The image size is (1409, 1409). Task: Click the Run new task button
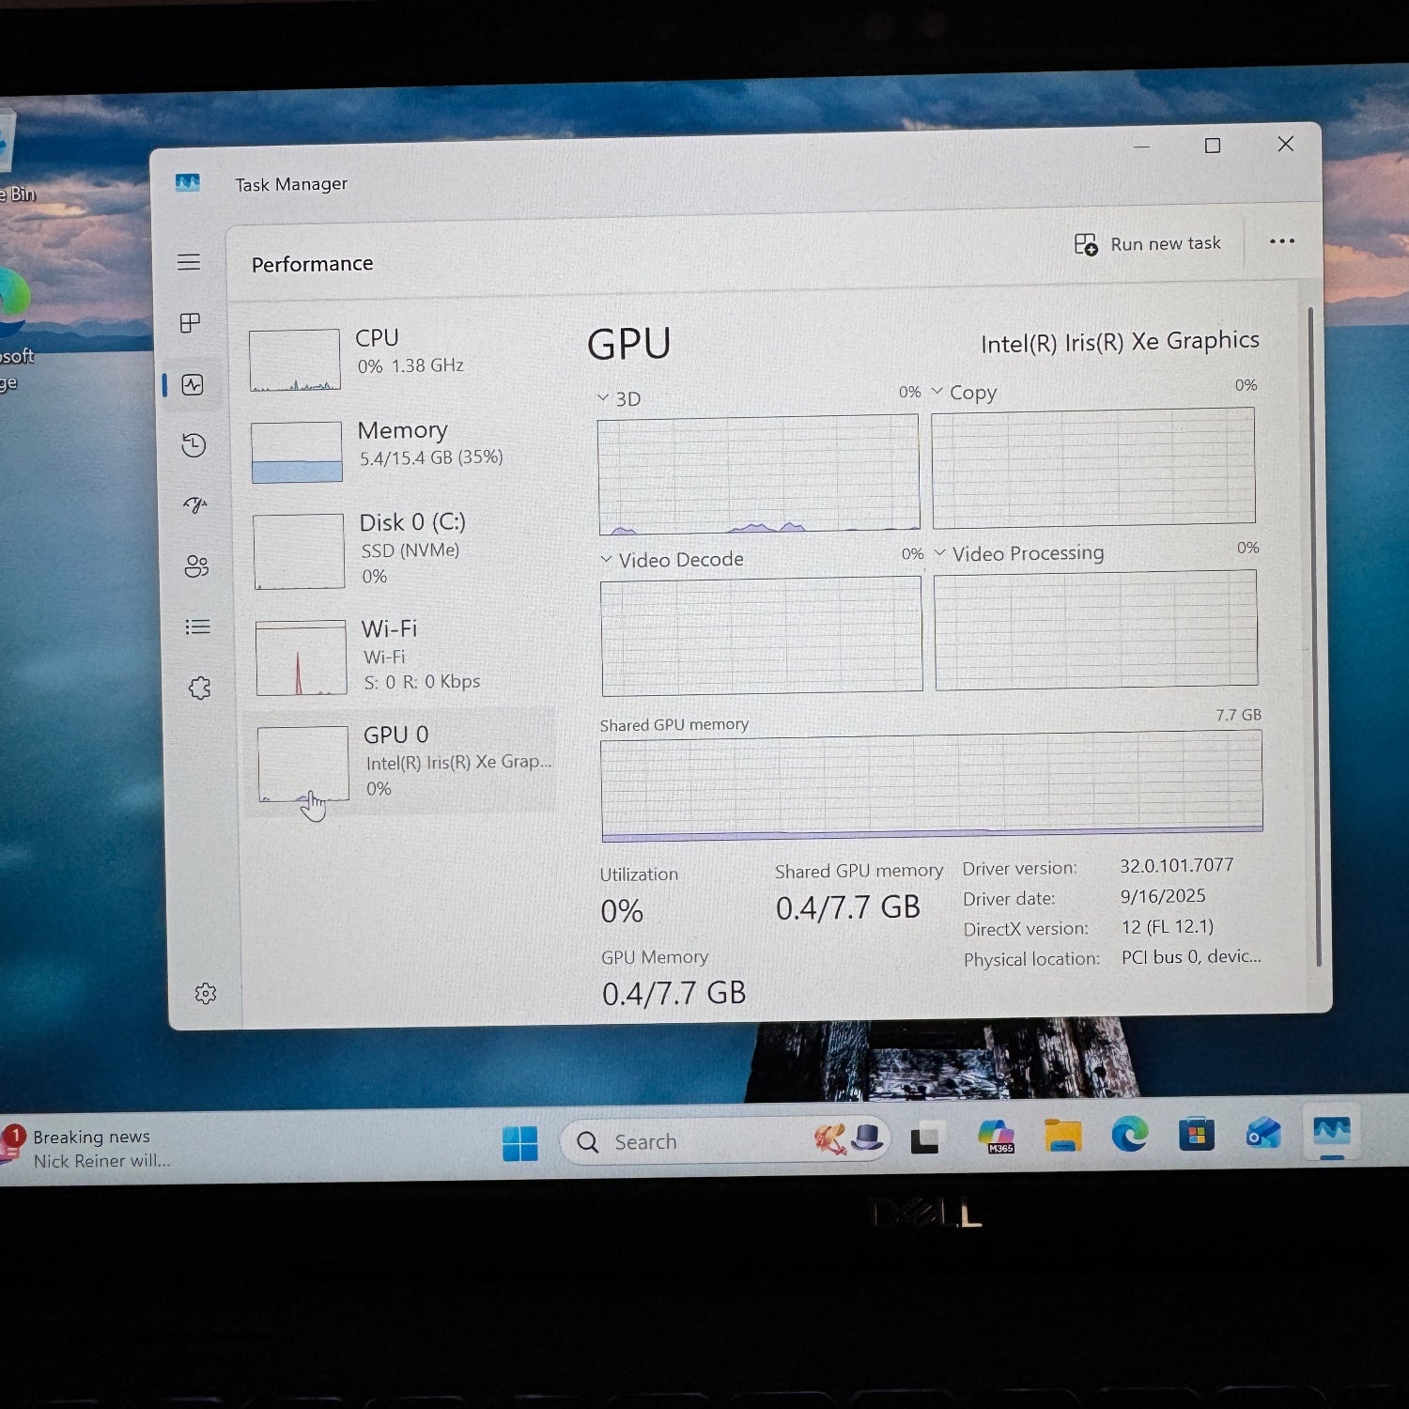(1148, 244)
